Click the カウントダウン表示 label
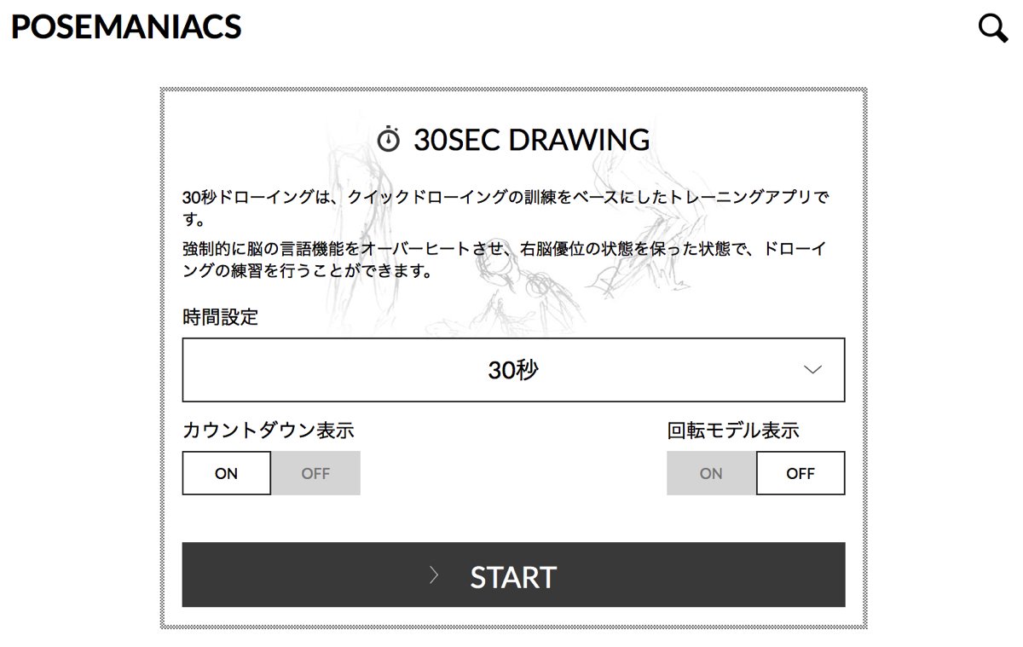Image resolution: width=1023 pixels, height=647 pixels. [268, 430]
